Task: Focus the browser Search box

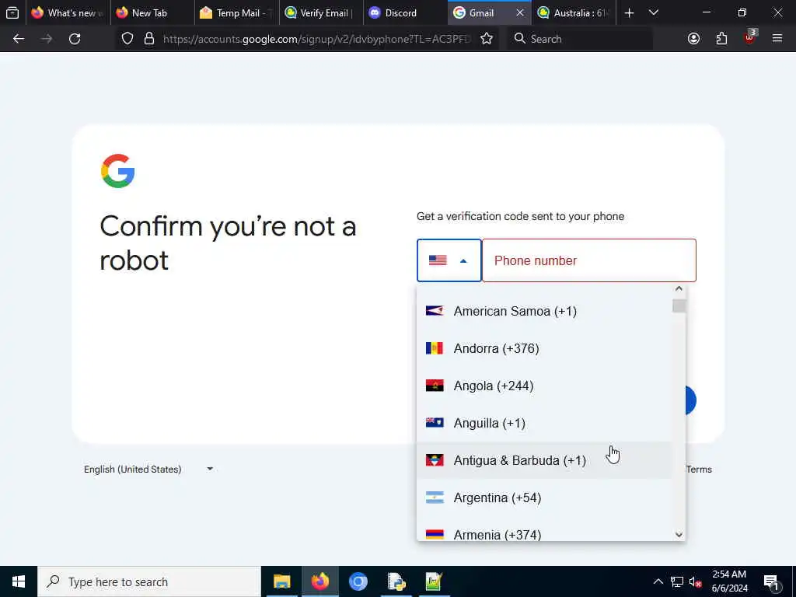Action: tap(580, 39)
